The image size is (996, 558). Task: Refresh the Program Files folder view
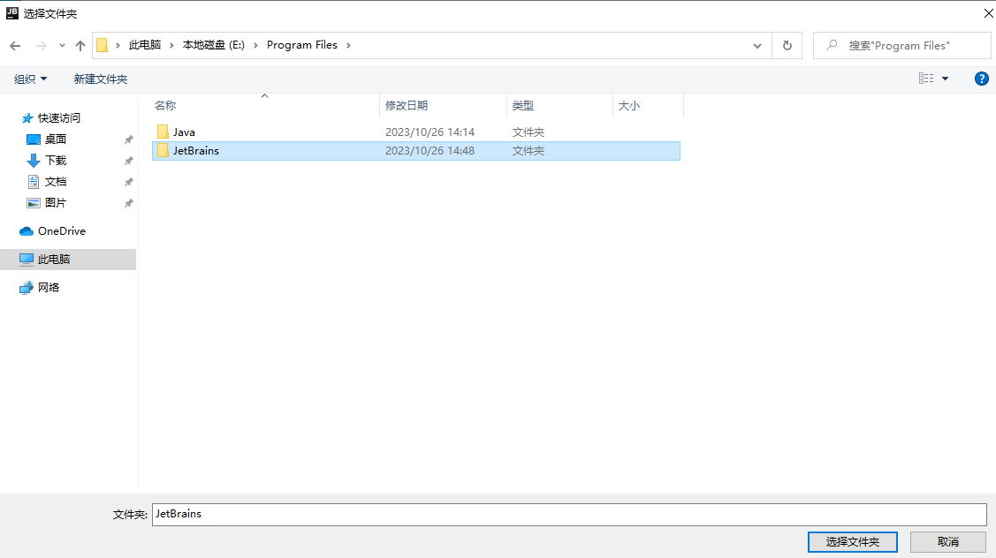click(787, 46)
